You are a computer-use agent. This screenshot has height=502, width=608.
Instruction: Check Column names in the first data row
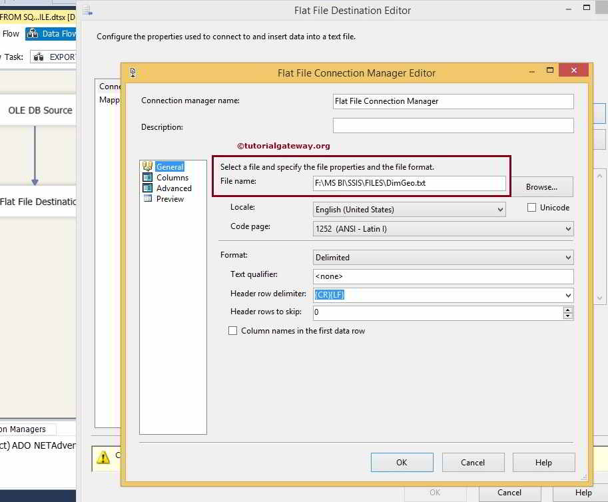click(232, 330)
